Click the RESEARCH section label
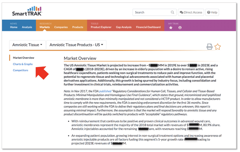The width and height of the screenshot is (240, 152). (45, 24)
